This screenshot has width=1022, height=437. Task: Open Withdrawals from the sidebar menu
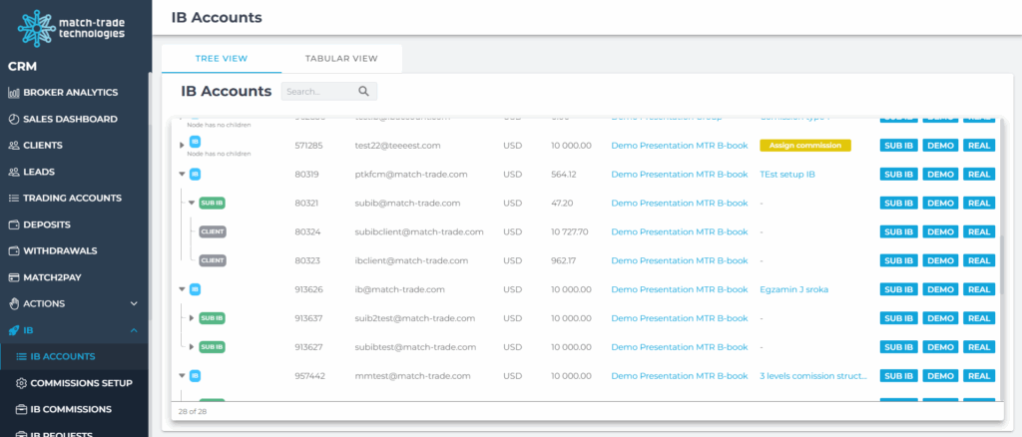(x=64, y=250)
